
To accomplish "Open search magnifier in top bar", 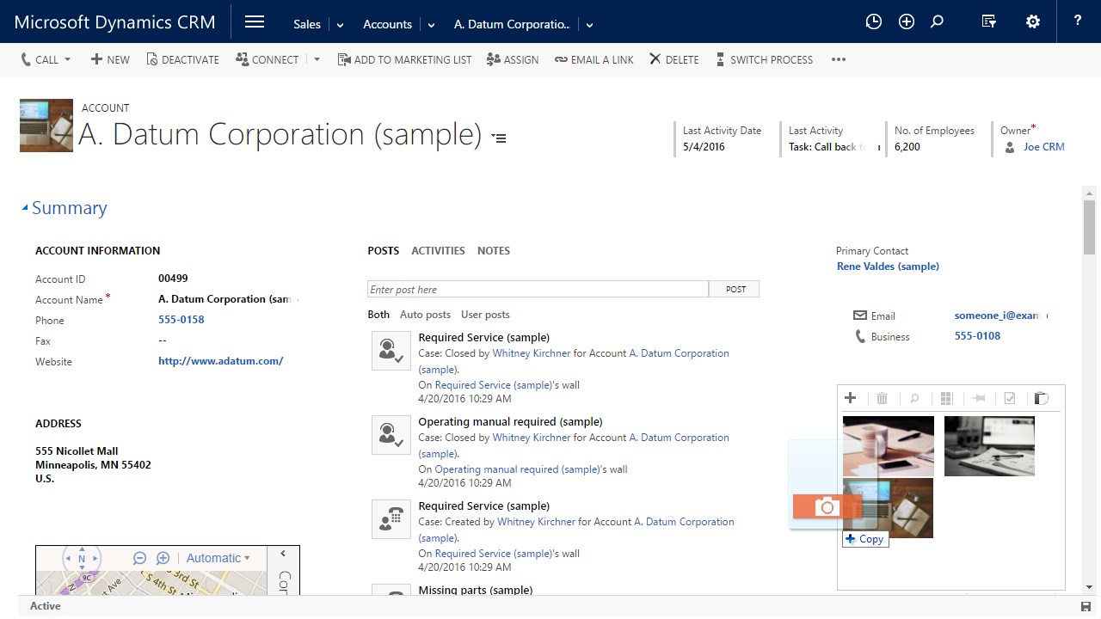I will (938, 22).
